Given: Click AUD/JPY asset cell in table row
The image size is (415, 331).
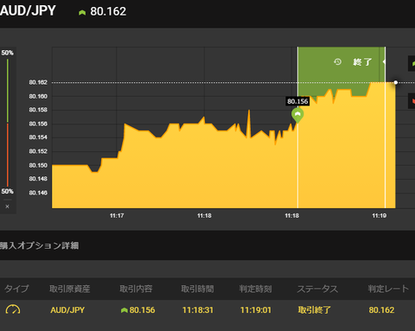Looking at the screenshot, I should (67, 310).
